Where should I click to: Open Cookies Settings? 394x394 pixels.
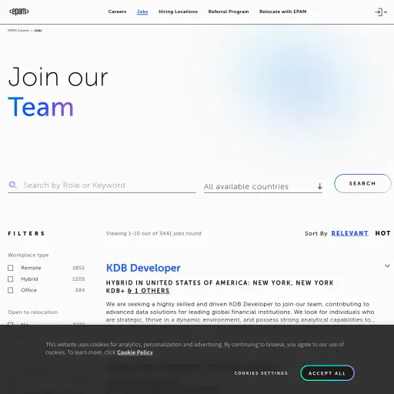tap(261, 373)
